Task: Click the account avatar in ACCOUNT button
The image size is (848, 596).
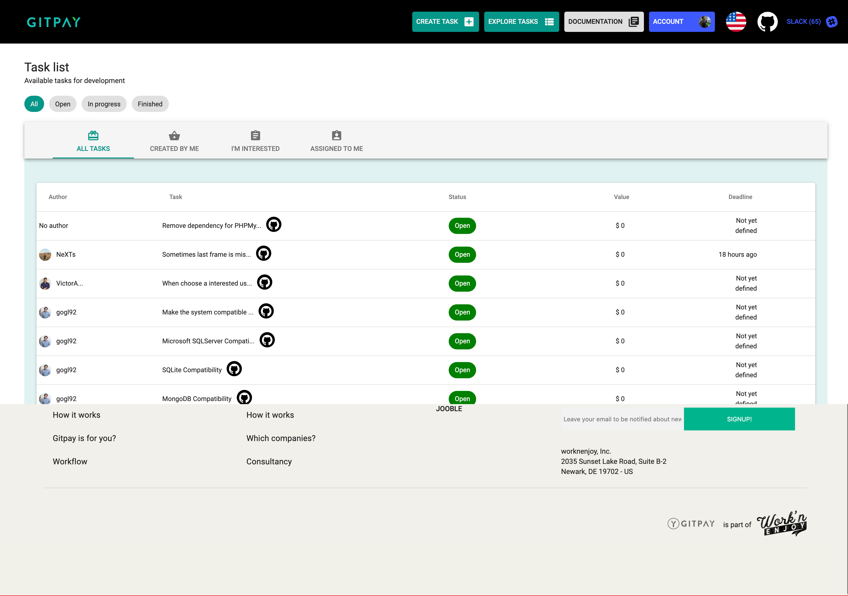Action: (705, 22)
